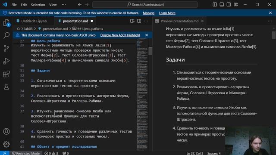Click line number 39 in gutter
276x155 pixels.
(x=22, y=131)
